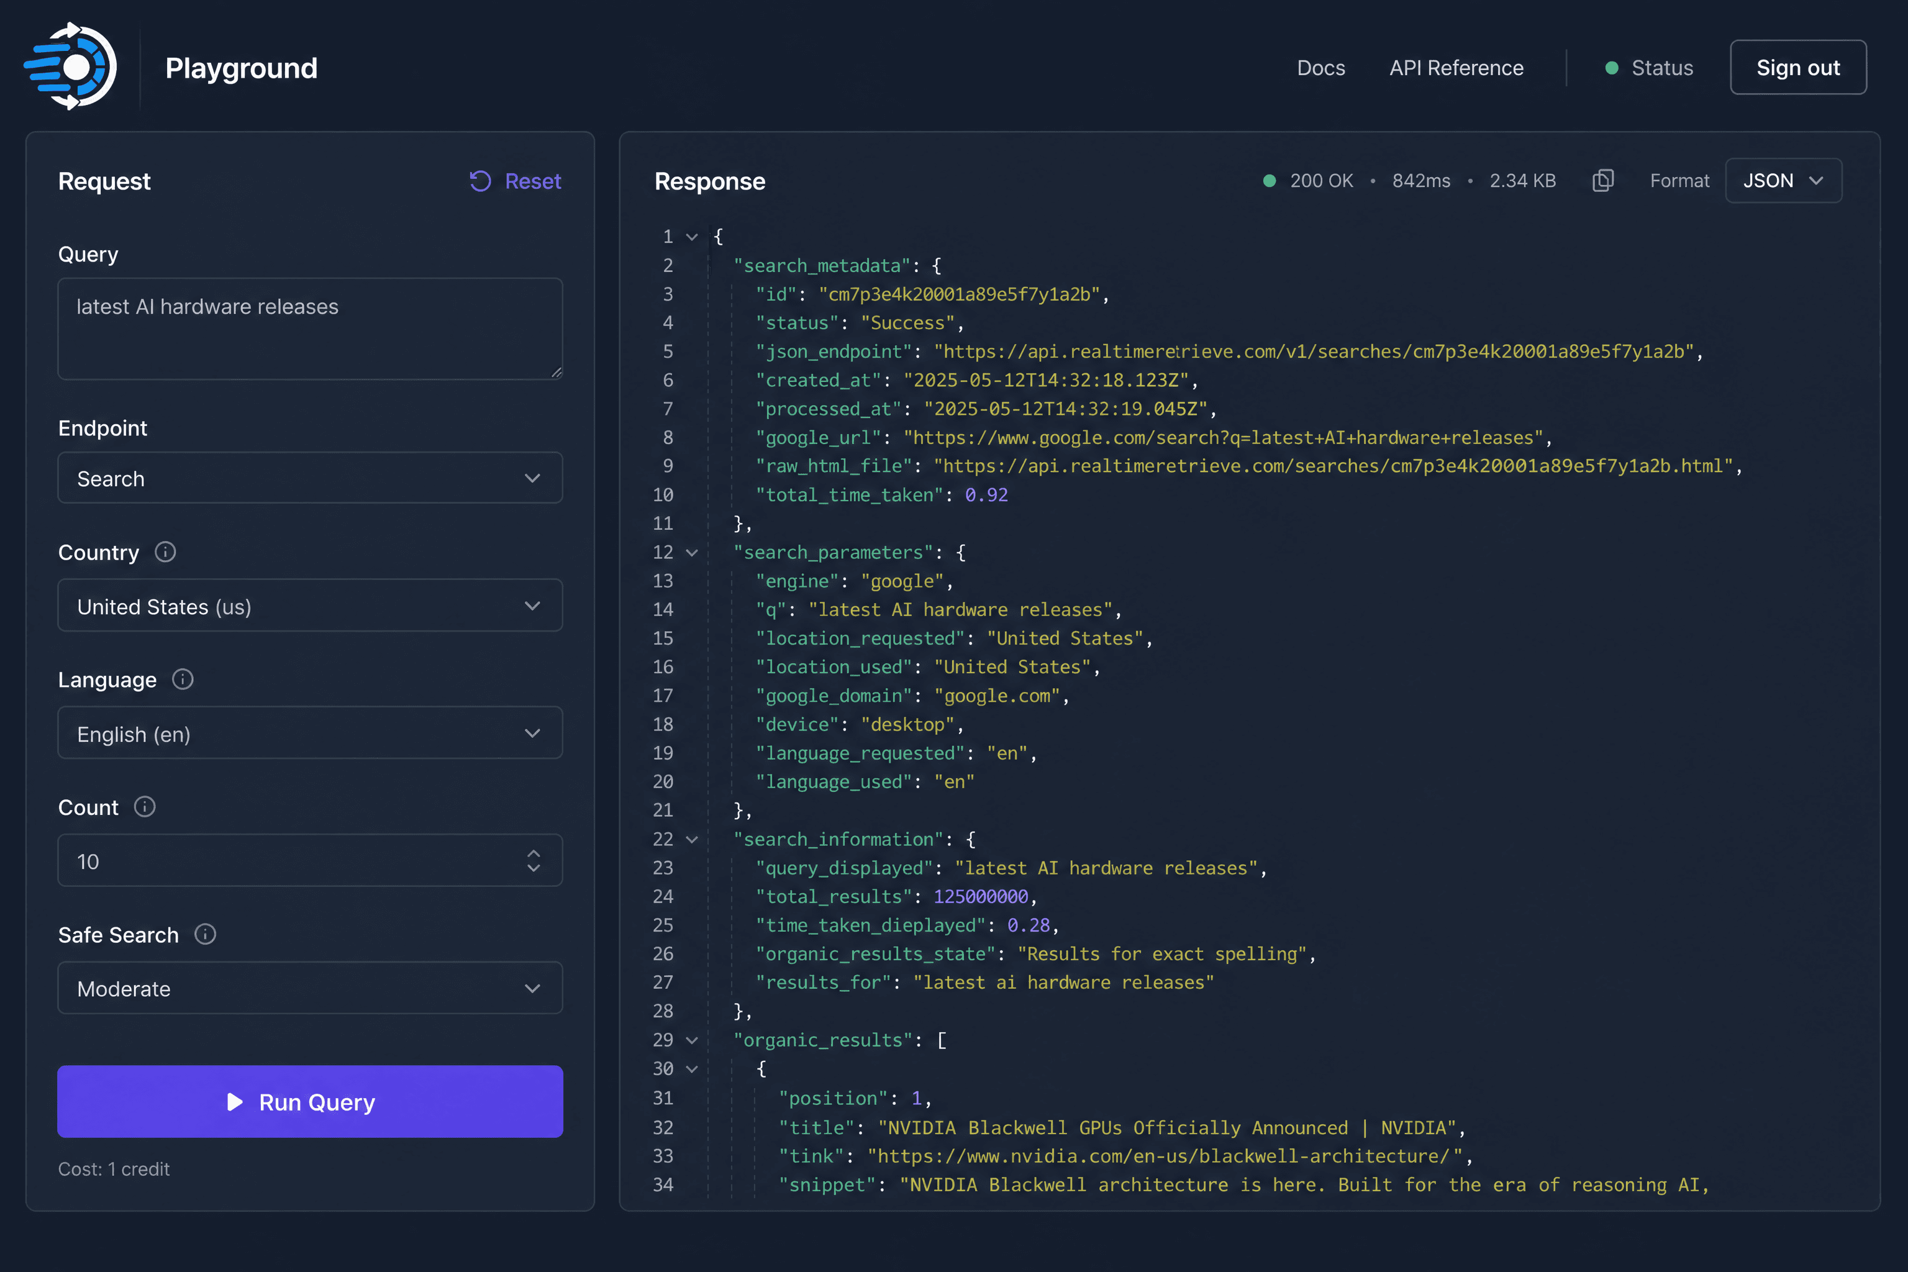The width and height of the screenshot is (1908, 1272).
Task: Click the processed_at timestamp value
Action: 1065,409
